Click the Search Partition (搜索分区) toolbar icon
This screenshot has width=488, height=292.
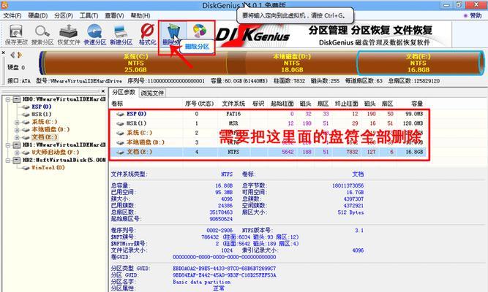coord(42,35)
